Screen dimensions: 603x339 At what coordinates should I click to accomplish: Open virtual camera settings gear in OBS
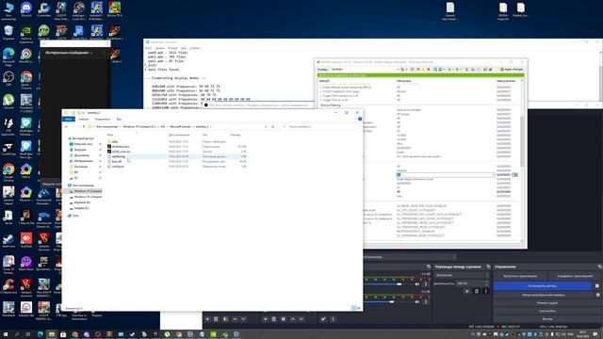tap(597, 295)
